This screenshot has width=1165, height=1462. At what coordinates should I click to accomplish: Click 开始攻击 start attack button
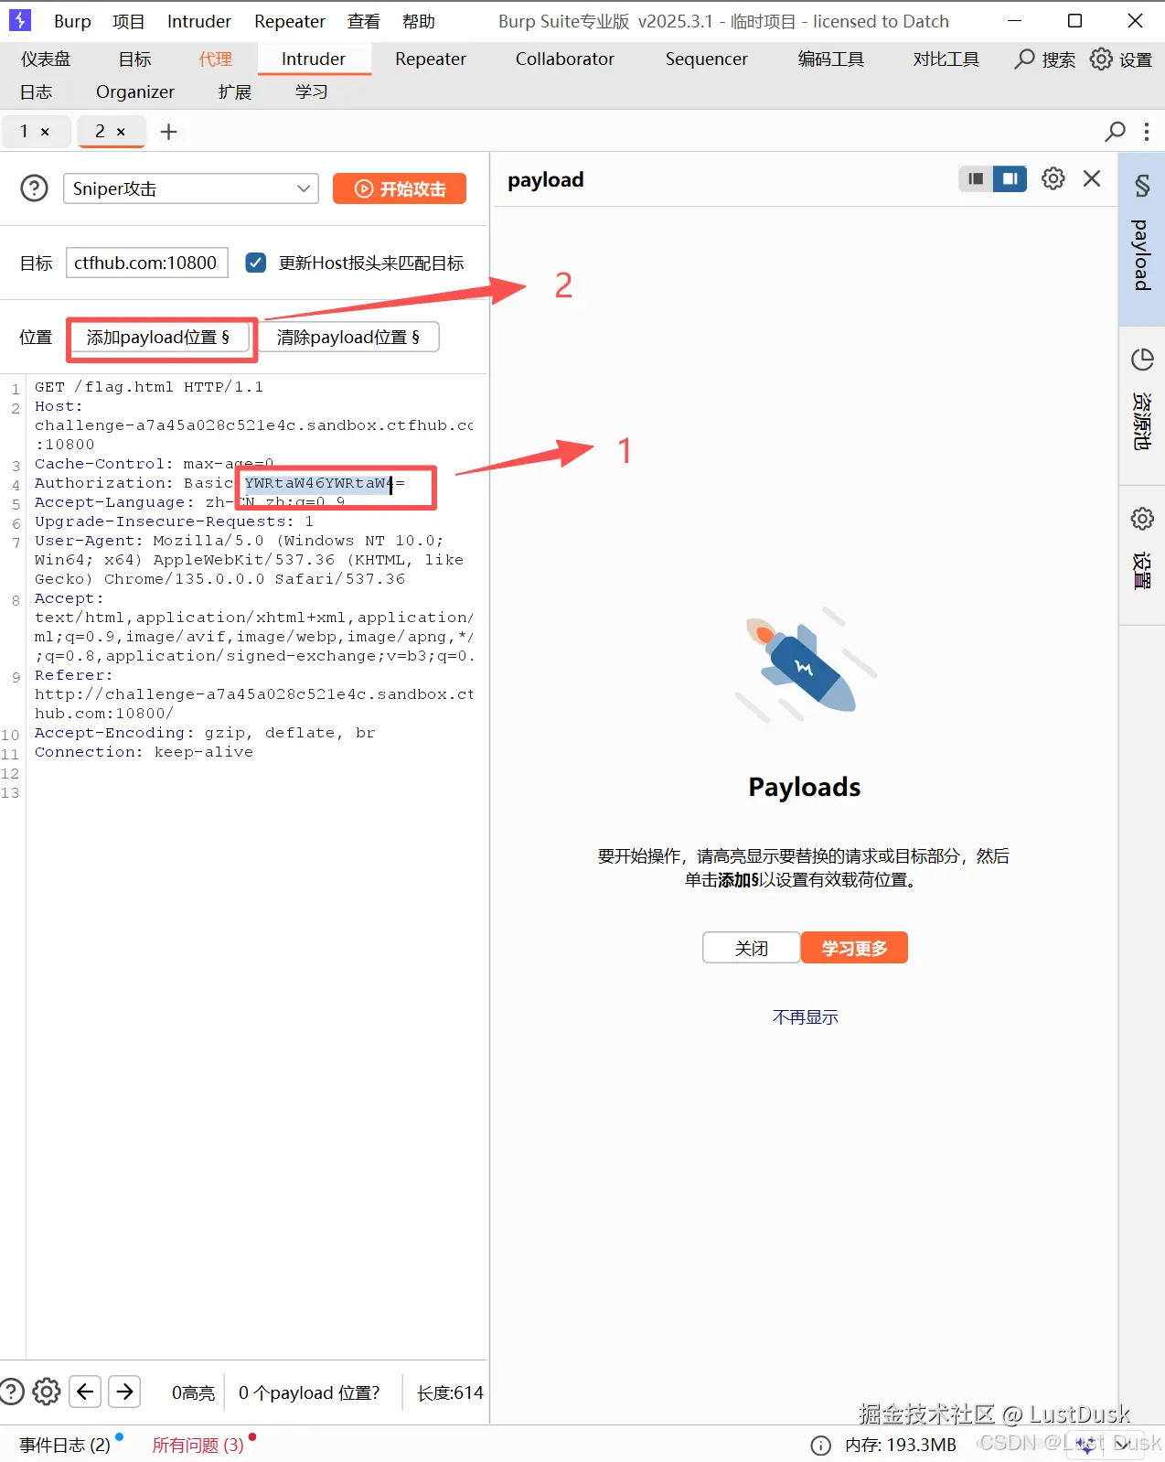(x=400, y=188)
